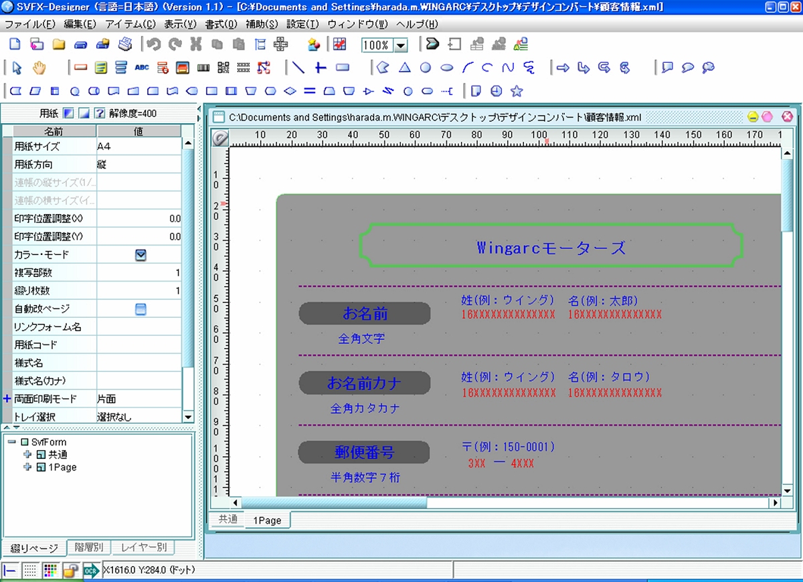
Task: Toggle the カラー・モード checkbox
Action: point(141,255)
